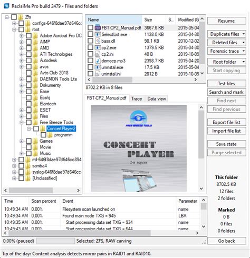
Task: Click the ESET folder icon
Action: [x=35, y=110]
